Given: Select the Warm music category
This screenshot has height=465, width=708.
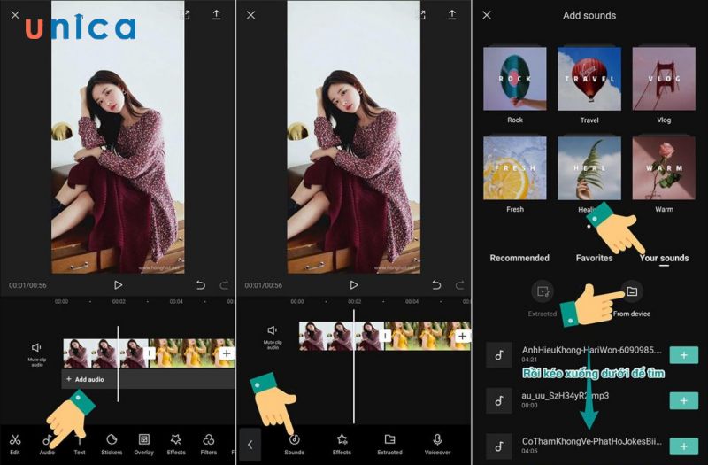Looking at the screenshot, I should click(x=664, y=173).
